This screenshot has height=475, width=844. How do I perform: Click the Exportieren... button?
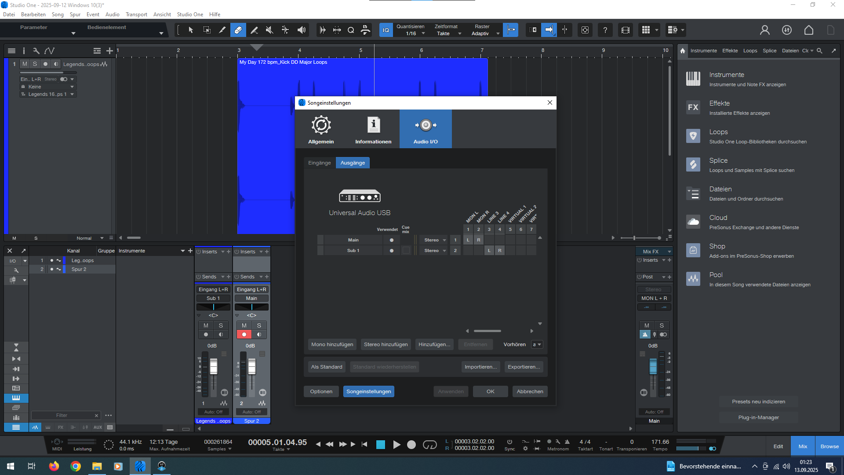pos(524,367)
